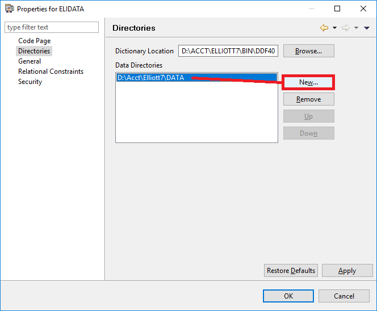Open the back history dropdown arrow
Viewport: 377px width, 311px height.
coord(334,28)
